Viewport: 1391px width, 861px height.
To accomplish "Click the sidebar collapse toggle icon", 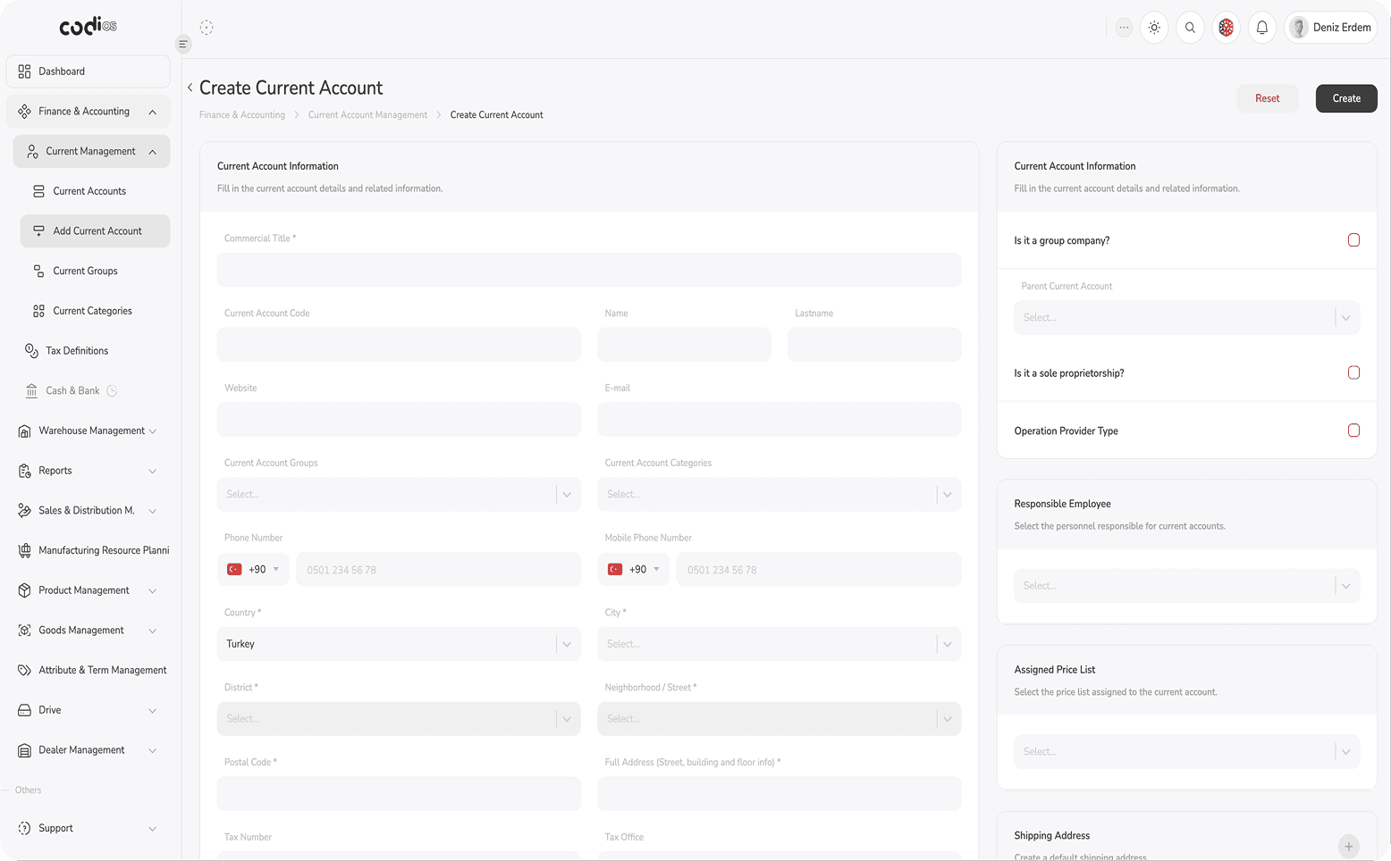I will (x=183, y=44).
